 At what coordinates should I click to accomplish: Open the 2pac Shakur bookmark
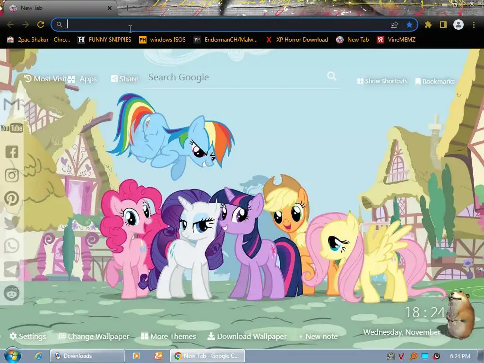(x=39, y=40)
